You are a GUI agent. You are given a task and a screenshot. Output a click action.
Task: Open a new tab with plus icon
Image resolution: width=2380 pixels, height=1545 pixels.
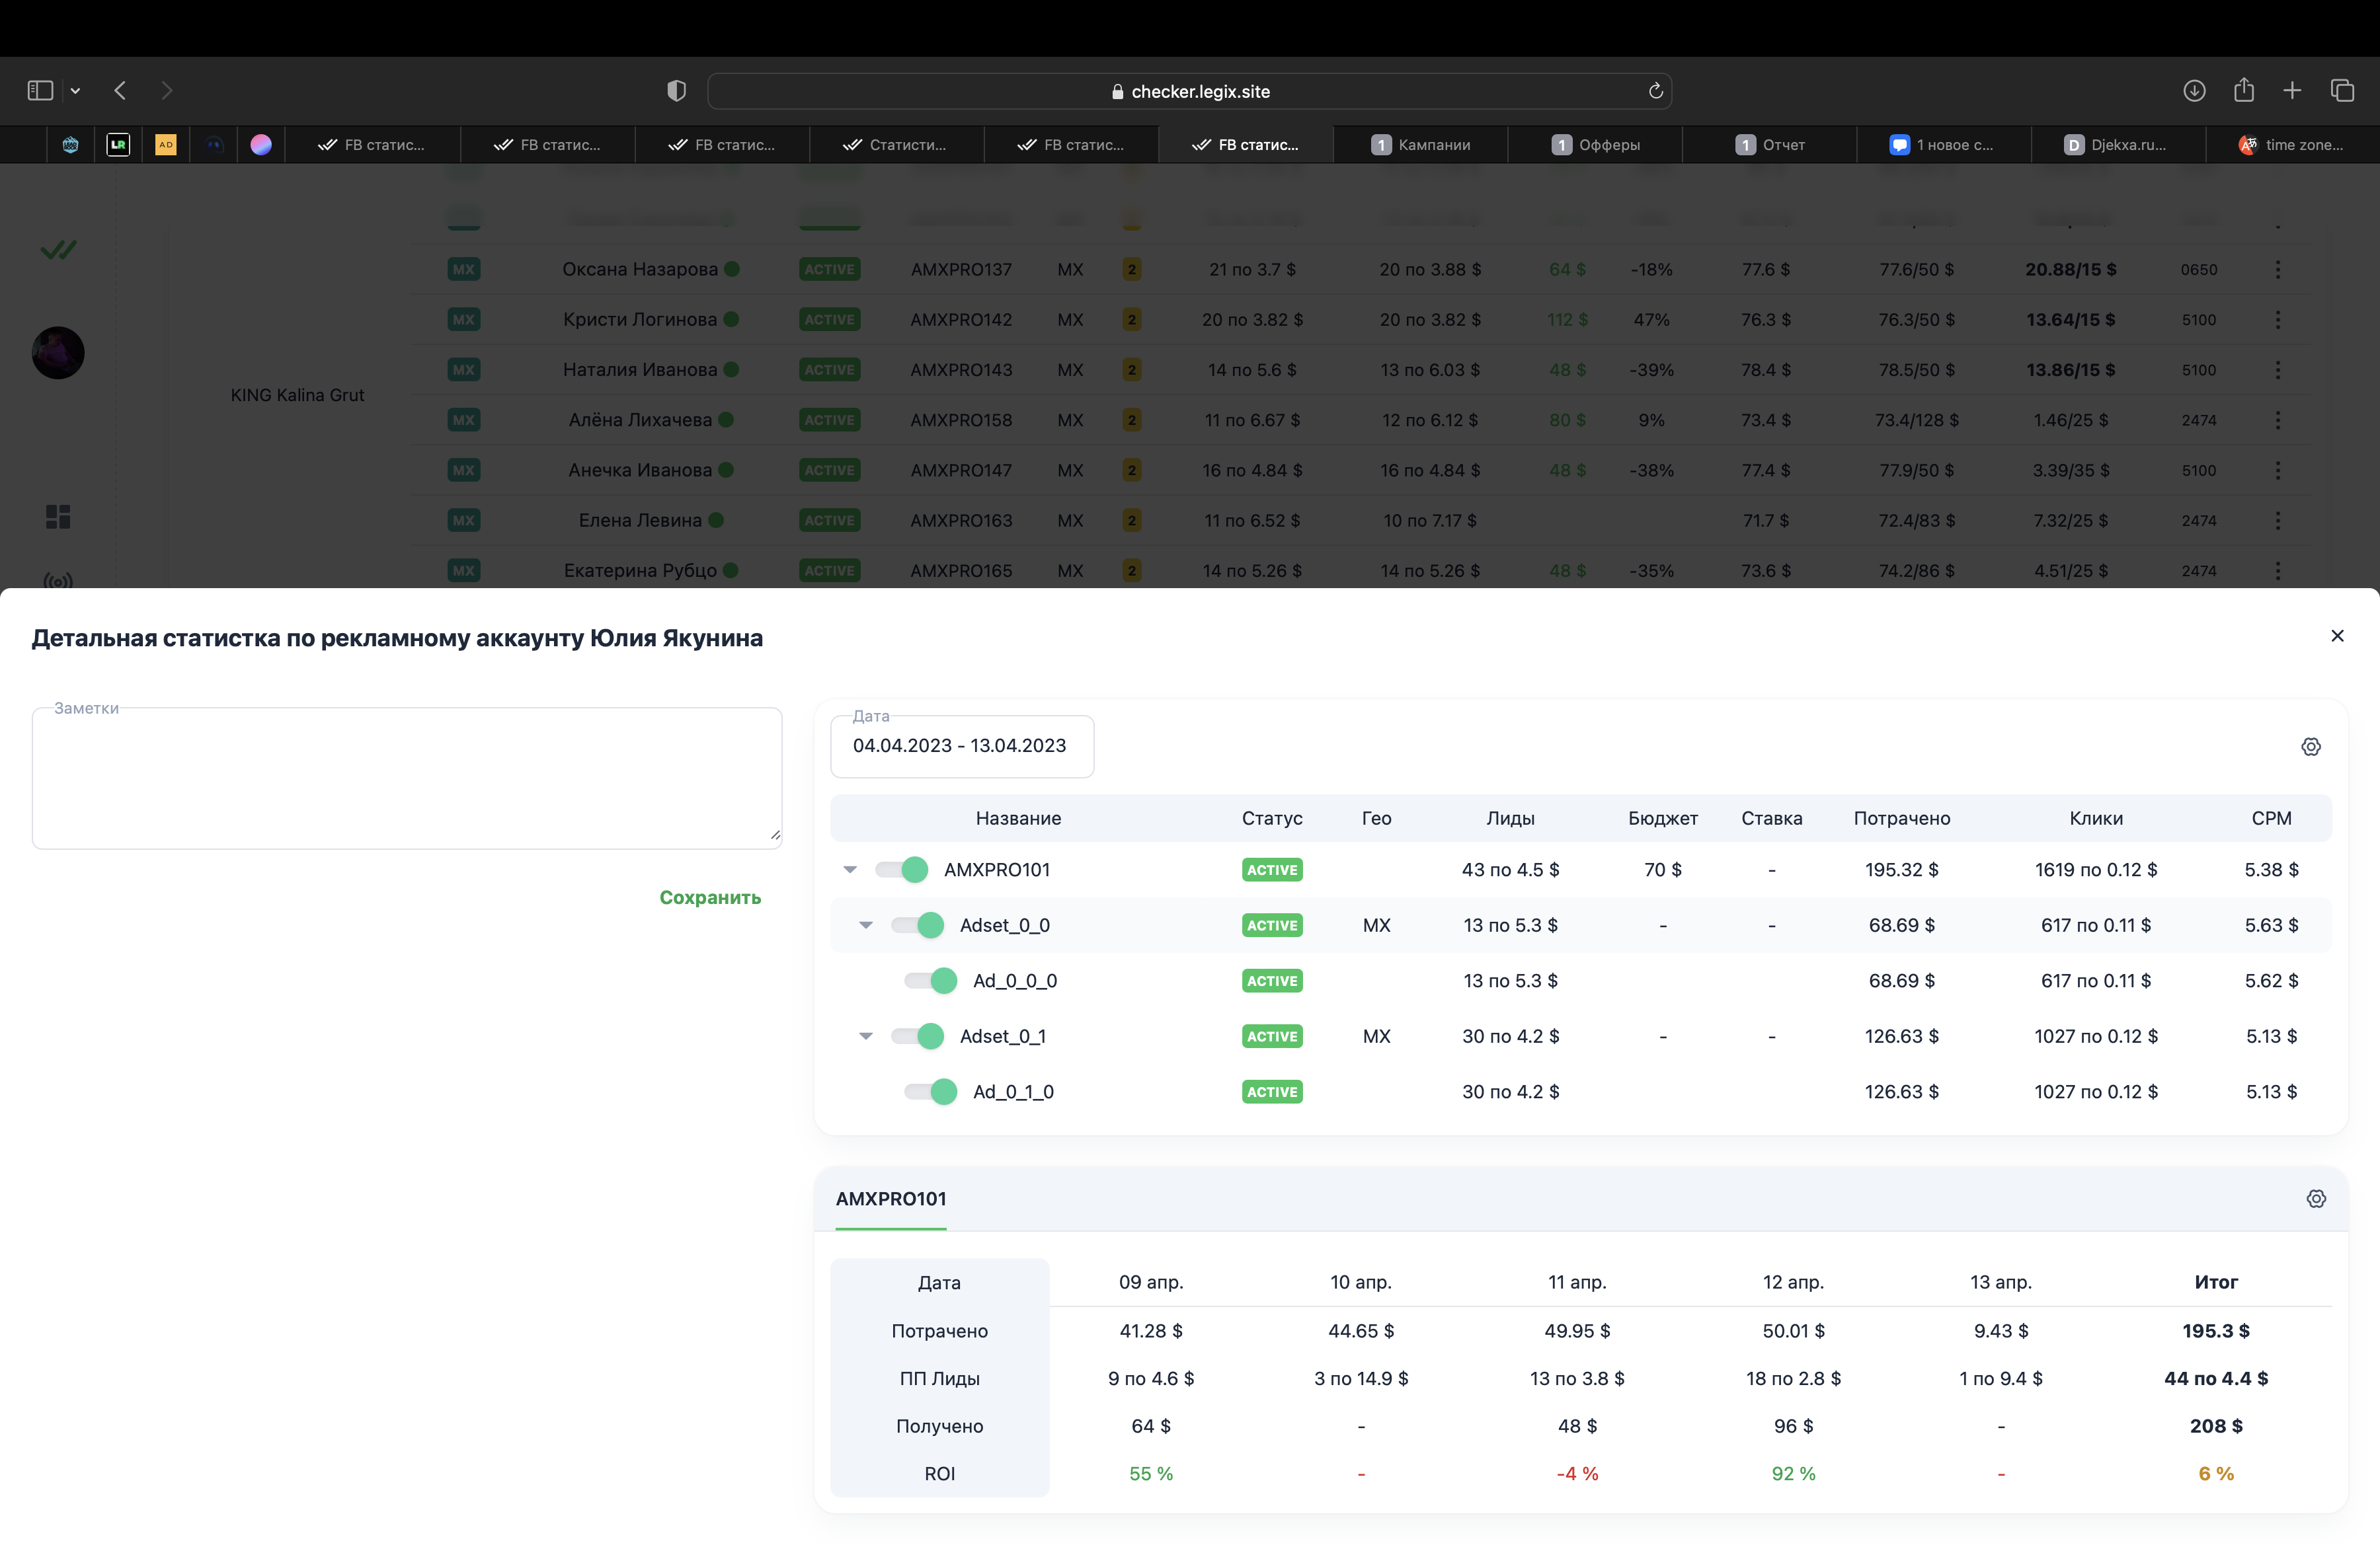tap(2292, 91)
